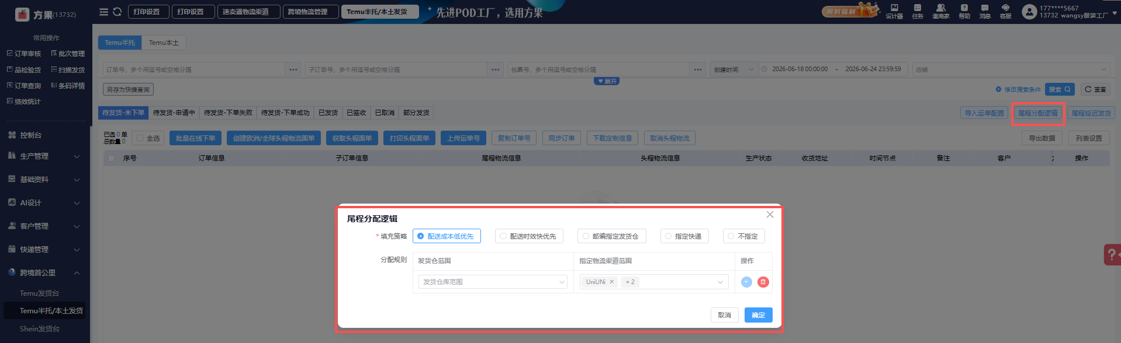Click the ellipsis next to 订单号 field

click(293, 69)
